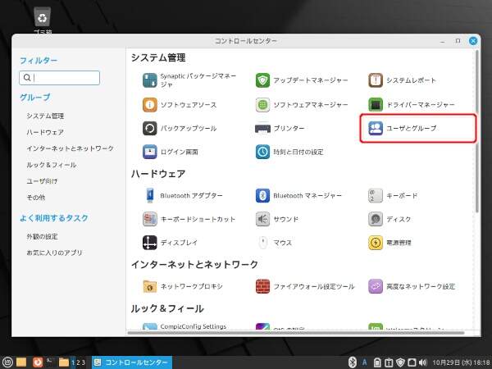The image size is (492, 369).
Task: Open お気に入りのアプリ common task
Action: (54, 253)
